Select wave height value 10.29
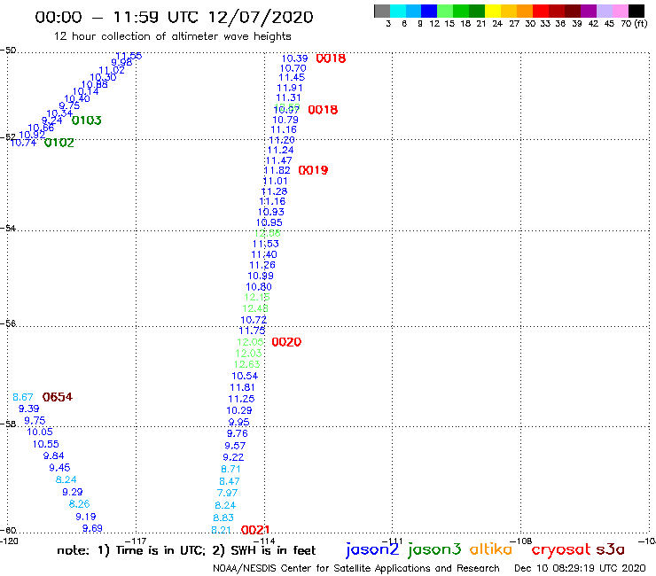 point(239,410)
